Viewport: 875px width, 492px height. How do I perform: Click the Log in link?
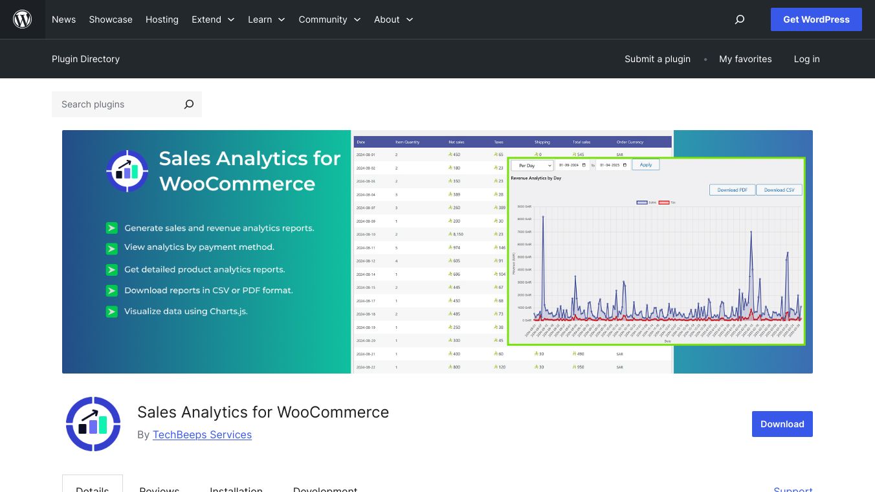(807, 59)
